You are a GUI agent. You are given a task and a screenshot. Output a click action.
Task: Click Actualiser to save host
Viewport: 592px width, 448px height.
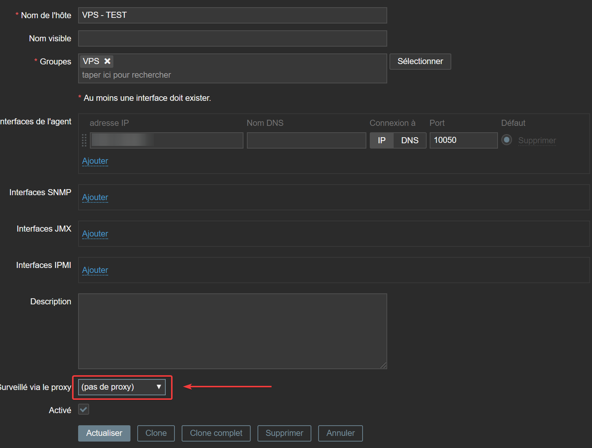click(x=104, y=433)
